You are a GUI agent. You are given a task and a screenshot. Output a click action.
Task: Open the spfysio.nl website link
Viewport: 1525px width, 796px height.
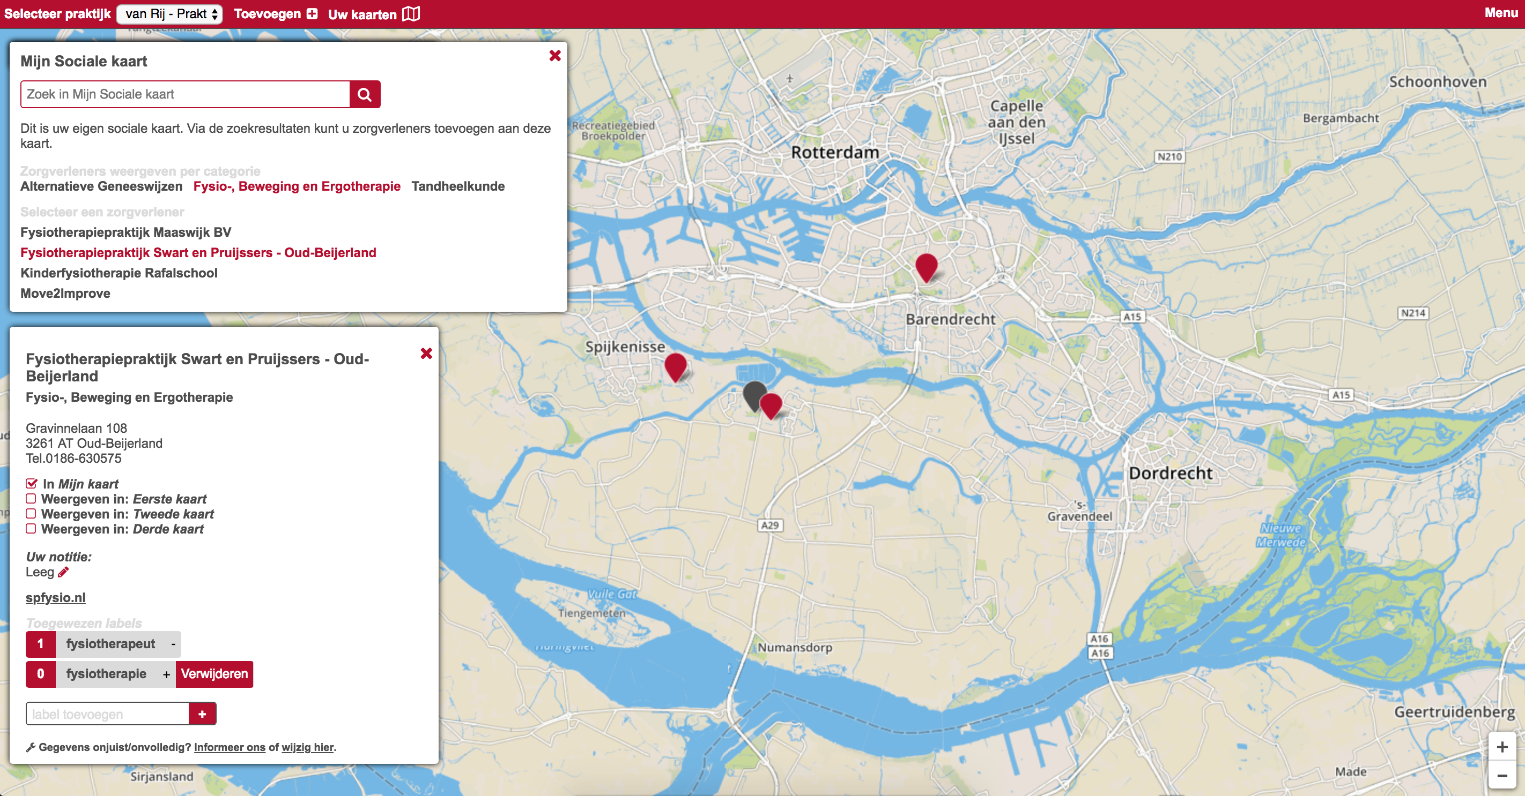[x=56, y=597]
